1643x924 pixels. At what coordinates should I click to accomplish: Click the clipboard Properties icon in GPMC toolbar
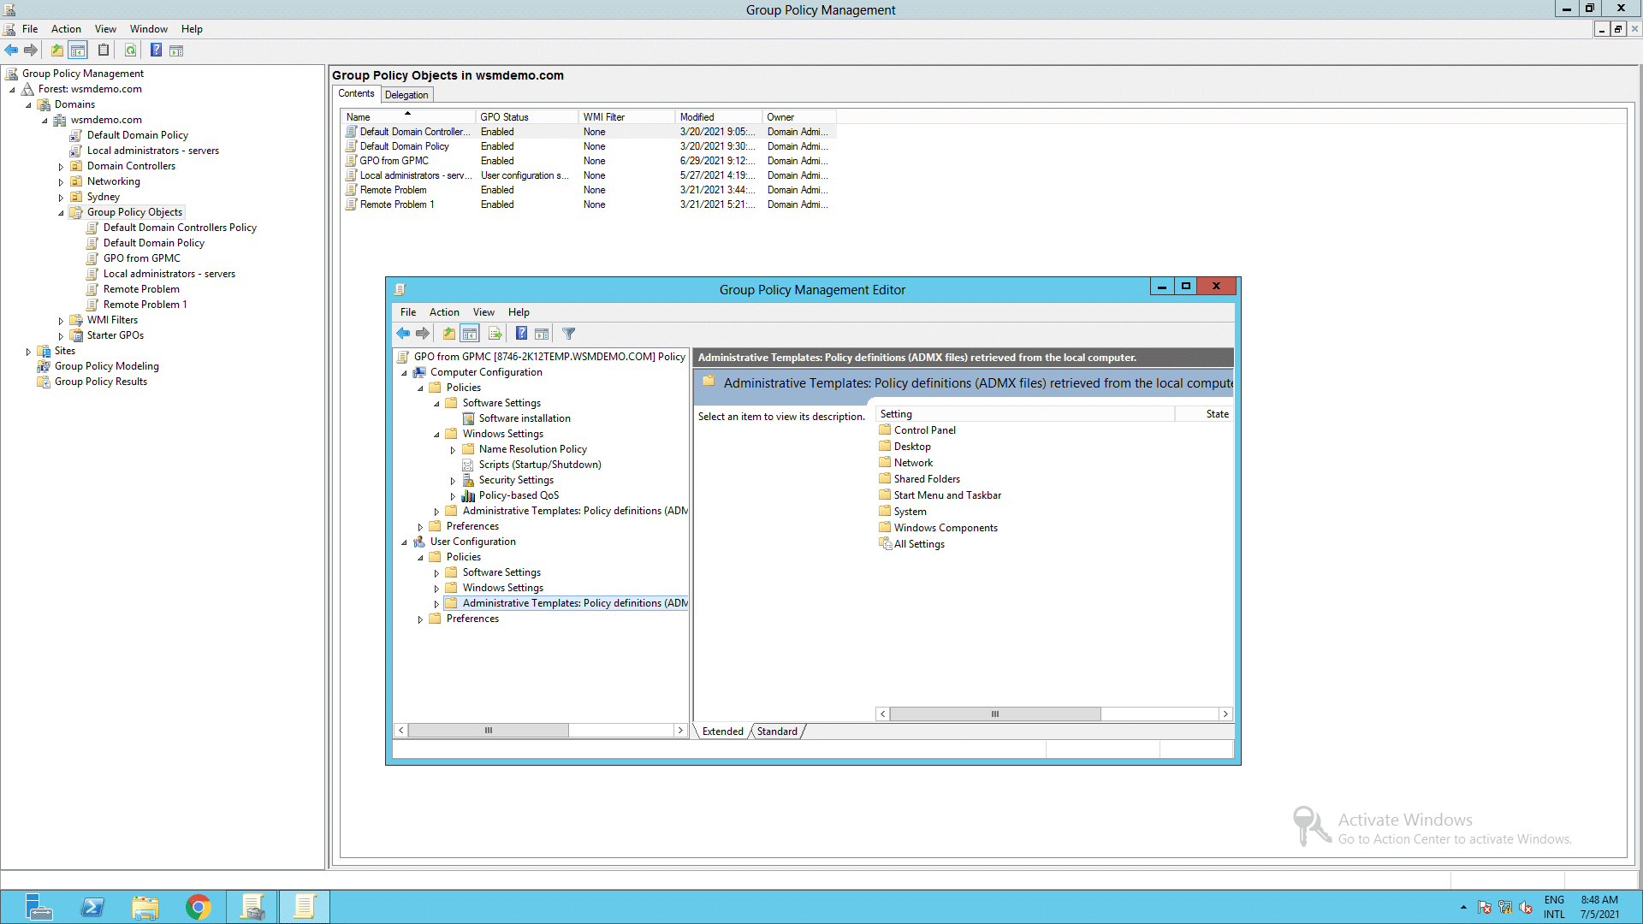[x=104, y=50]
